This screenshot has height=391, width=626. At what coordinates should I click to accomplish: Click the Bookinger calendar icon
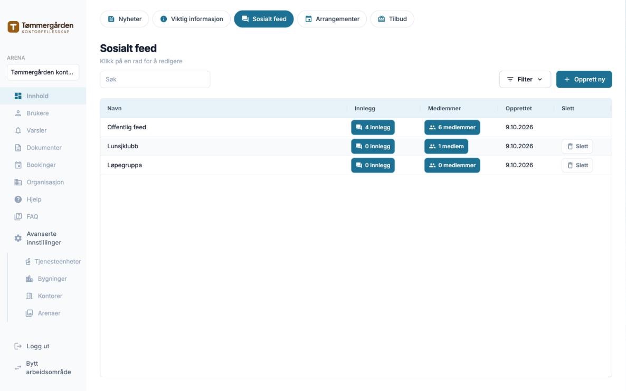pyautogui.click(x=18, y=165)
